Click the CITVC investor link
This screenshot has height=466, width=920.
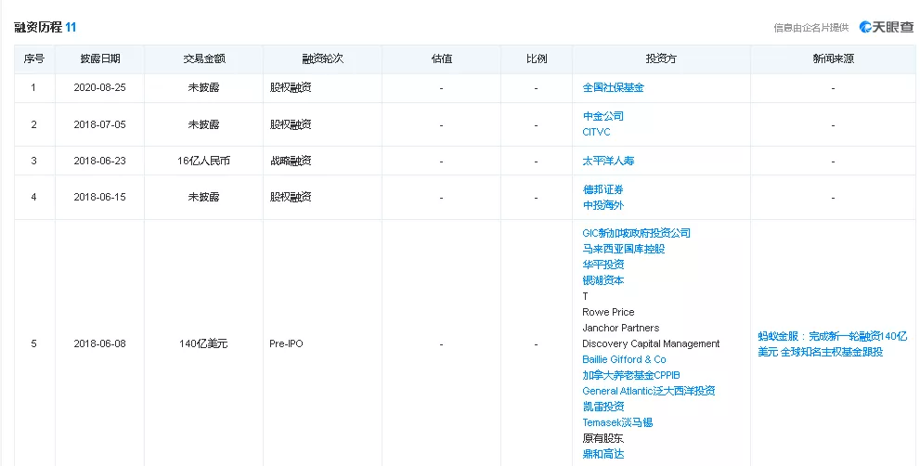[x=595, y=132]
